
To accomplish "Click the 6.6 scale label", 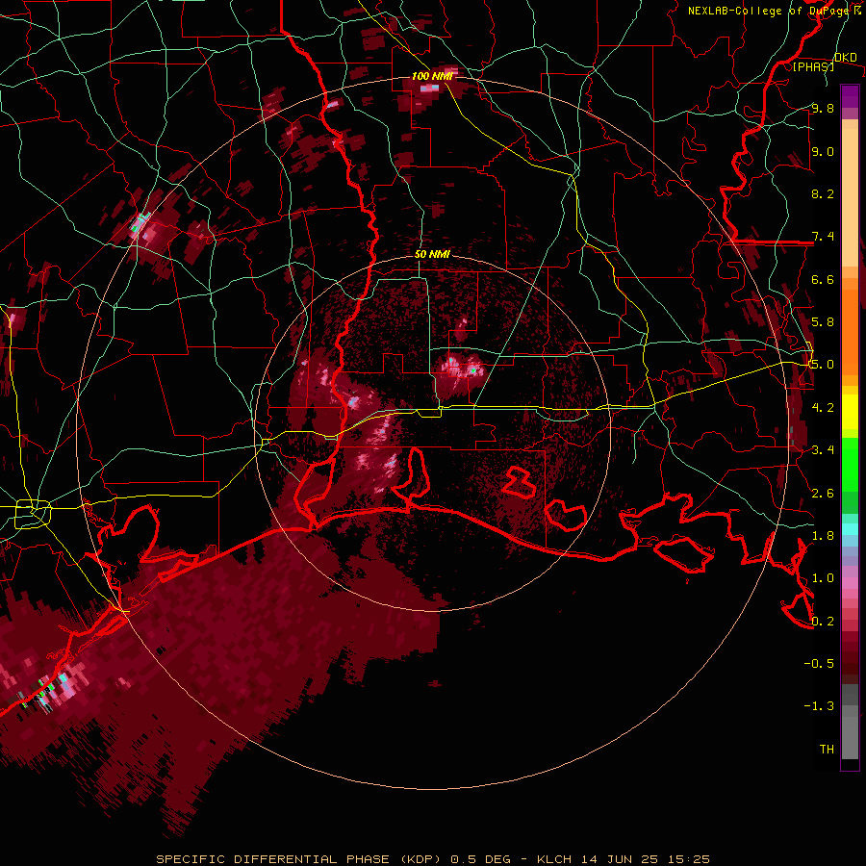I will click(x=823, y=279).
